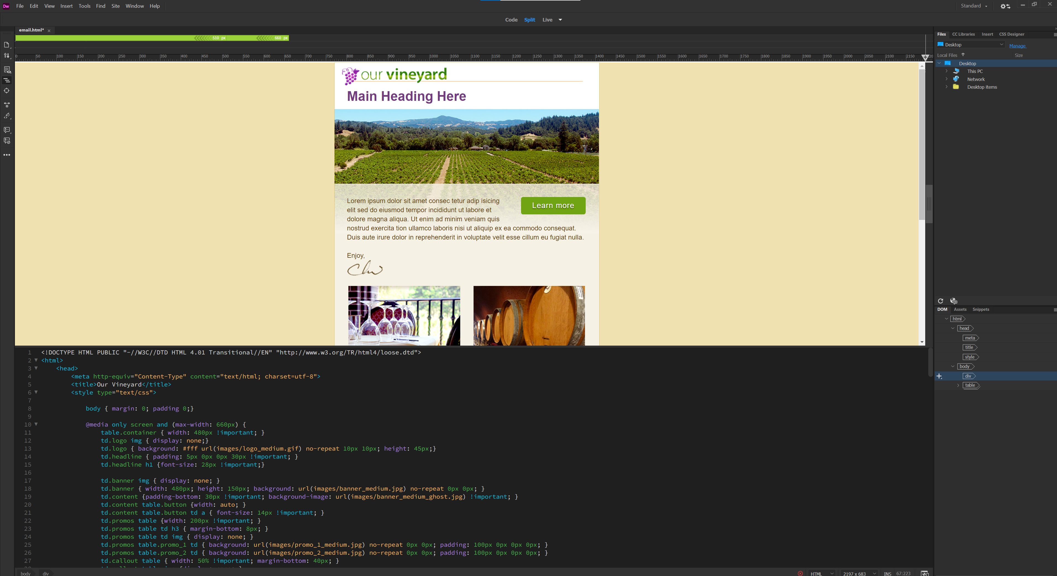Expand Network tree node

coord(946,79)
